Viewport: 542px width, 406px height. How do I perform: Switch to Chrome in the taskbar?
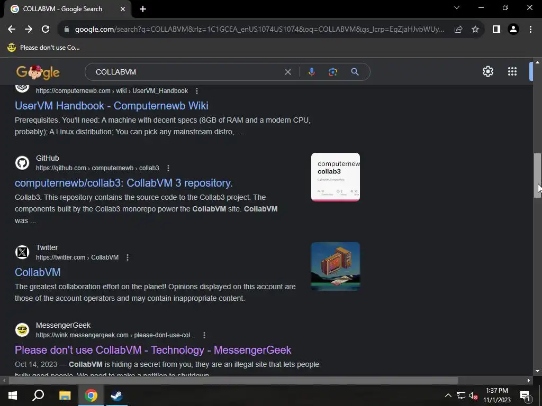91,395
